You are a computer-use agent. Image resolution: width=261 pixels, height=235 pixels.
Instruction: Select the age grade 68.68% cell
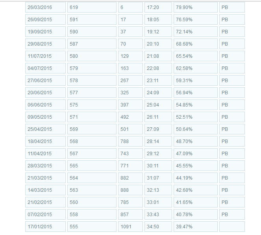(195, 44)
